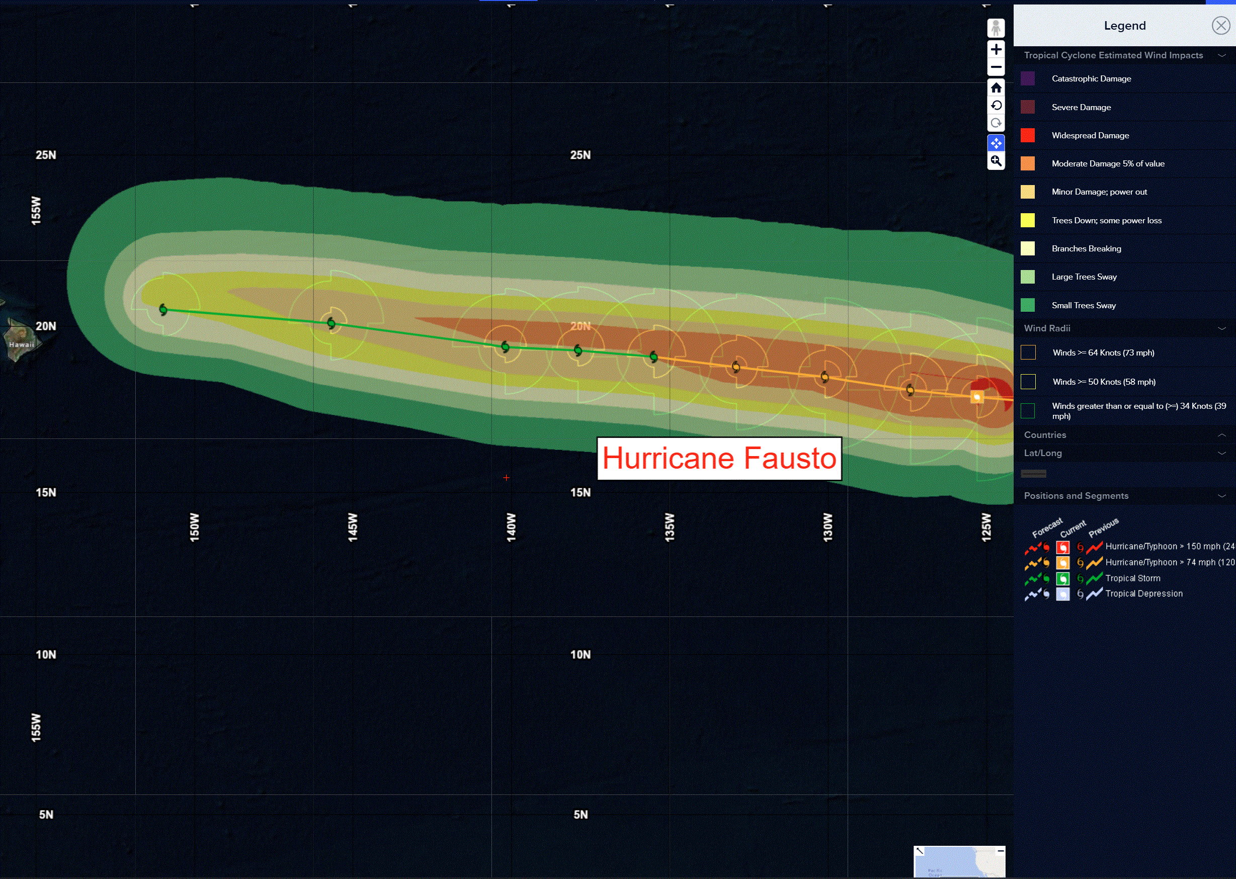The width and height of the screenshot is (1236, 879).
Task: Return map to home extent
Action: tap(996, 87)
